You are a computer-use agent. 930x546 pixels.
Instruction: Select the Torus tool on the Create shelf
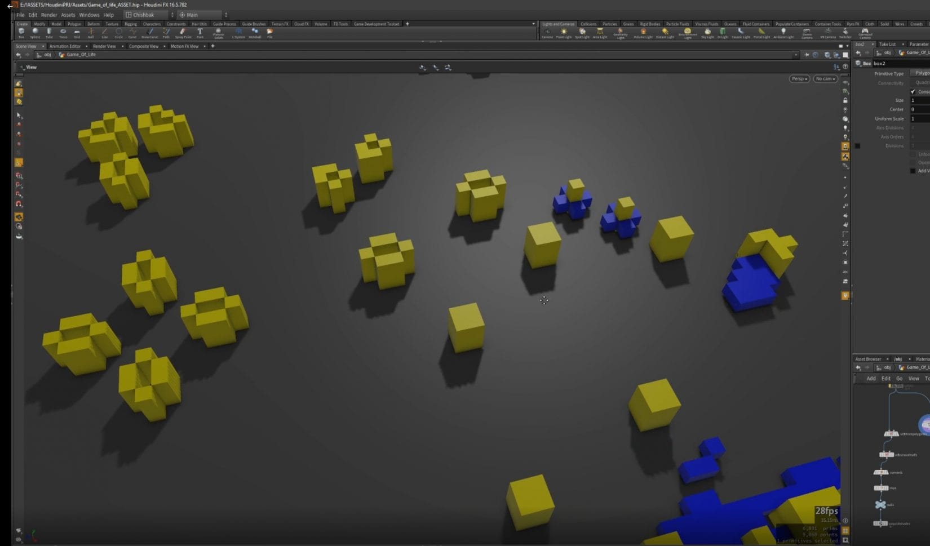[x=63, y=32]
